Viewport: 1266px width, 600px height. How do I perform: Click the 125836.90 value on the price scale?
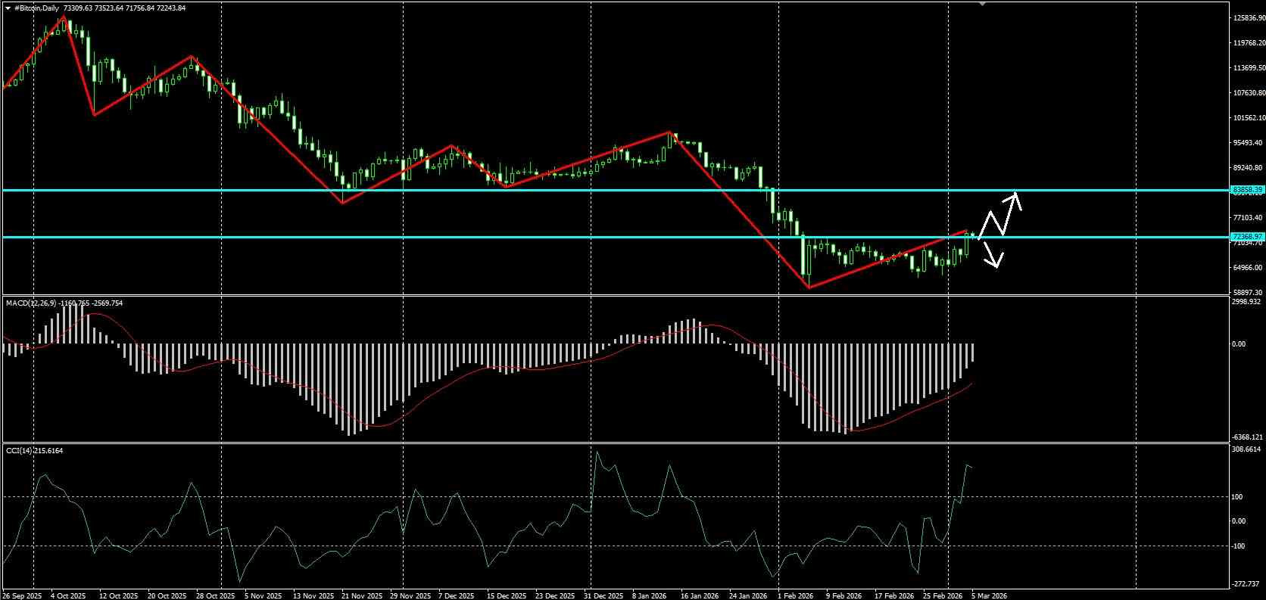(1248, 18)
